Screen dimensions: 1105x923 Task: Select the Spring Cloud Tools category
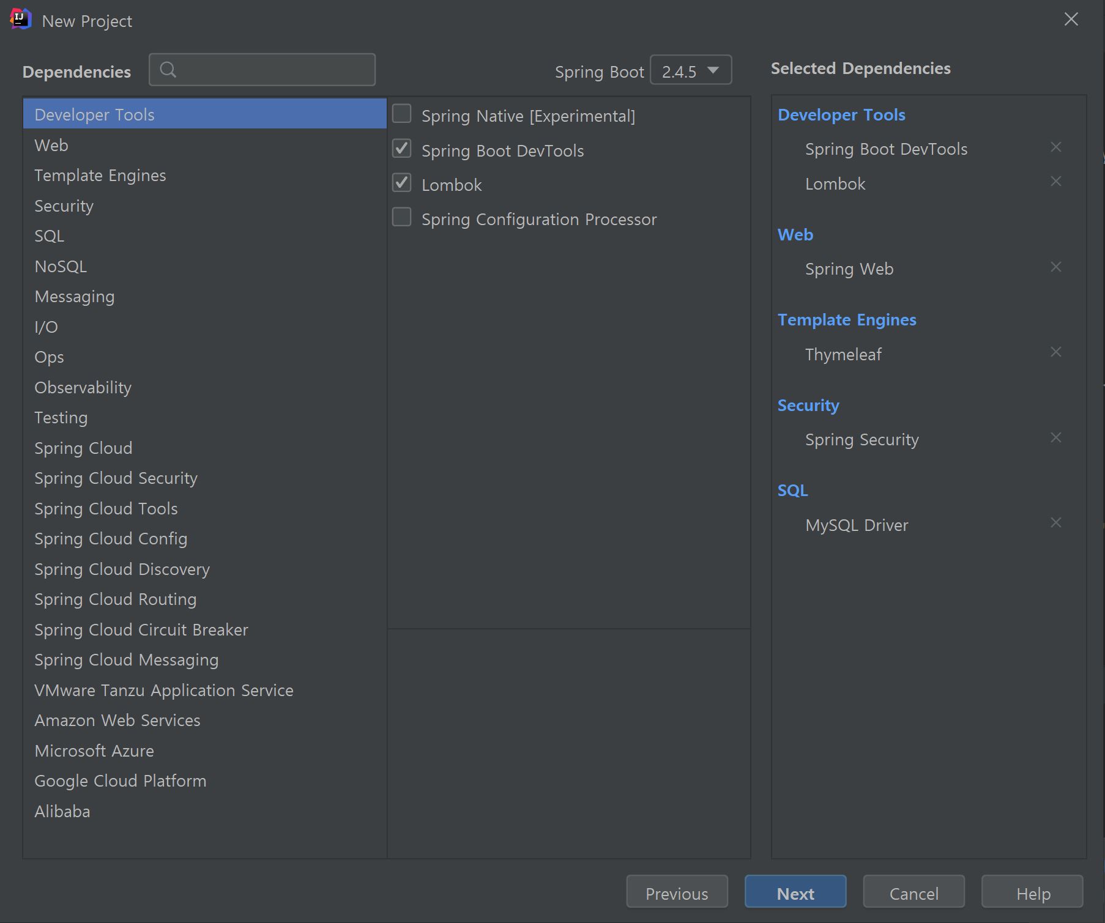click(x=204, y=508)
